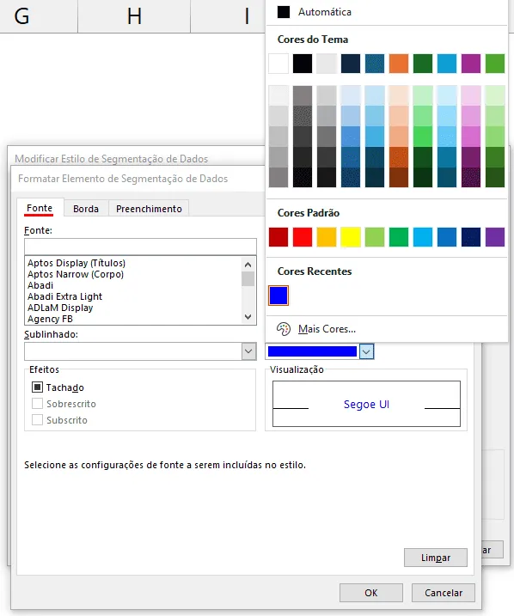Image resolution: width=514 pixels, height=616 pixels.
Task: Select Abadi Extra Light in font list
Action: 64,296
